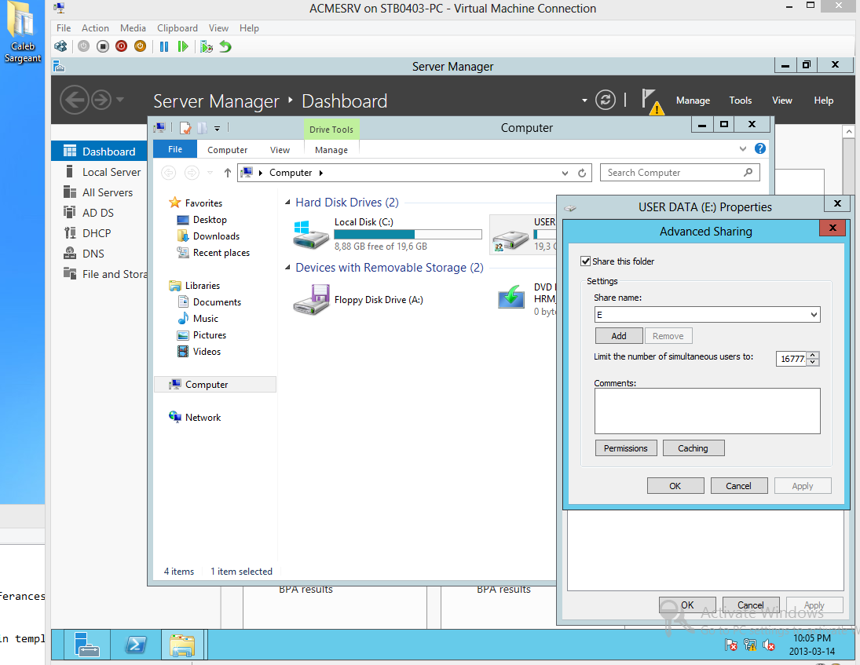Open Downloads under Favorites
This screenshot has width=860, height=665.
(216, 236)
